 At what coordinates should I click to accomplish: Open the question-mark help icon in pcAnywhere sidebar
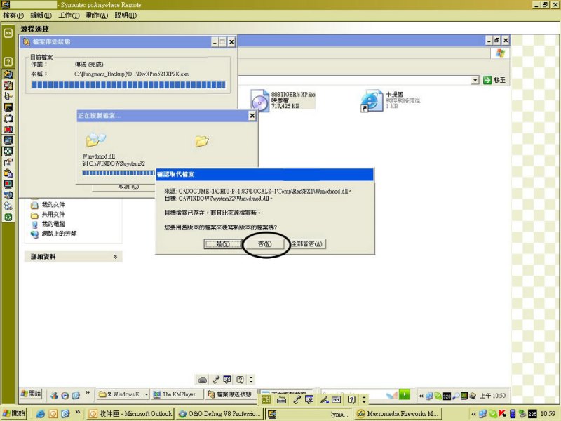tap(8, 62)
